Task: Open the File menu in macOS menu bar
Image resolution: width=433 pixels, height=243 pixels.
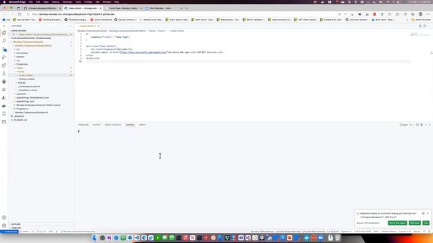Action: pos(30,2)
